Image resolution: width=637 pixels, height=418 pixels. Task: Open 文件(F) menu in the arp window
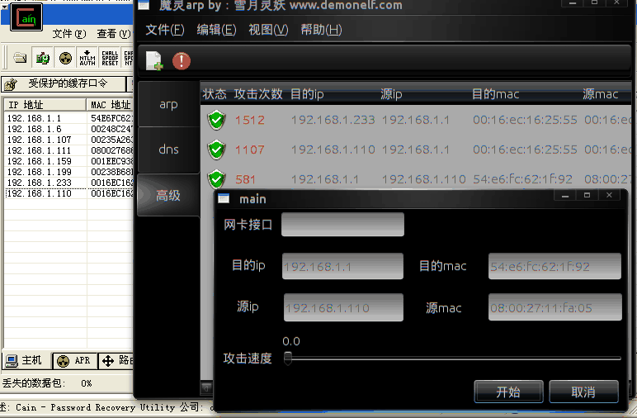click(x=165, y=30)
